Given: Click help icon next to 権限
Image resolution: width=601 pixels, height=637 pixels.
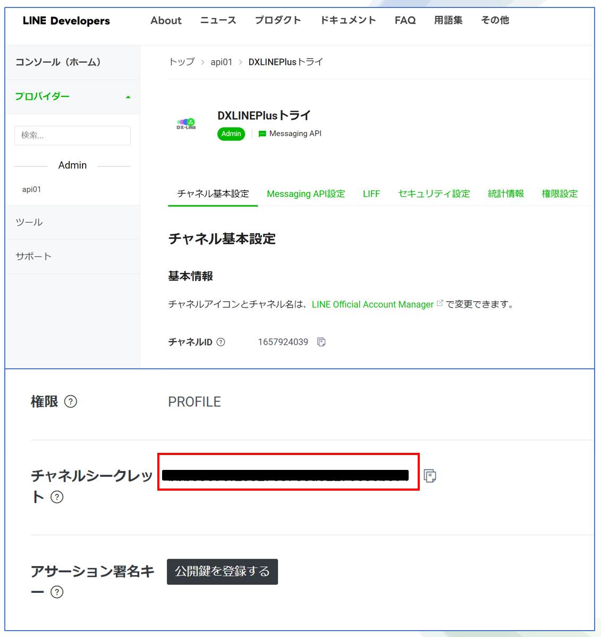Looking at the screenshot, I should tap(71, 402).
